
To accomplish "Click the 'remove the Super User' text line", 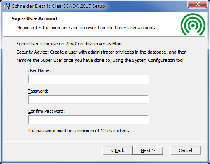I will 101,60.
